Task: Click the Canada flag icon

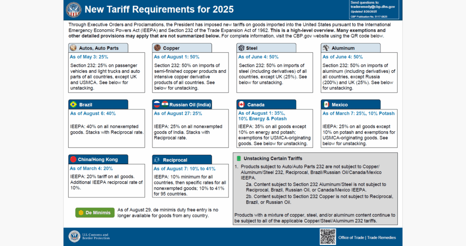Action: tap(241, 104)
